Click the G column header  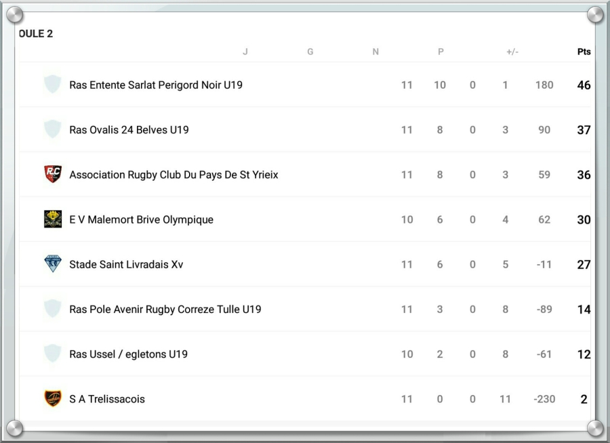point(310,51)
